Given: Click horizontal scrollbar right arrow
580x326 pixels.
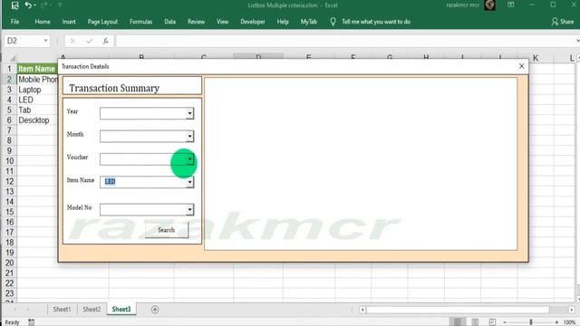Looking at the screenshot, I should pyautogui.click(x=572, y=310).
